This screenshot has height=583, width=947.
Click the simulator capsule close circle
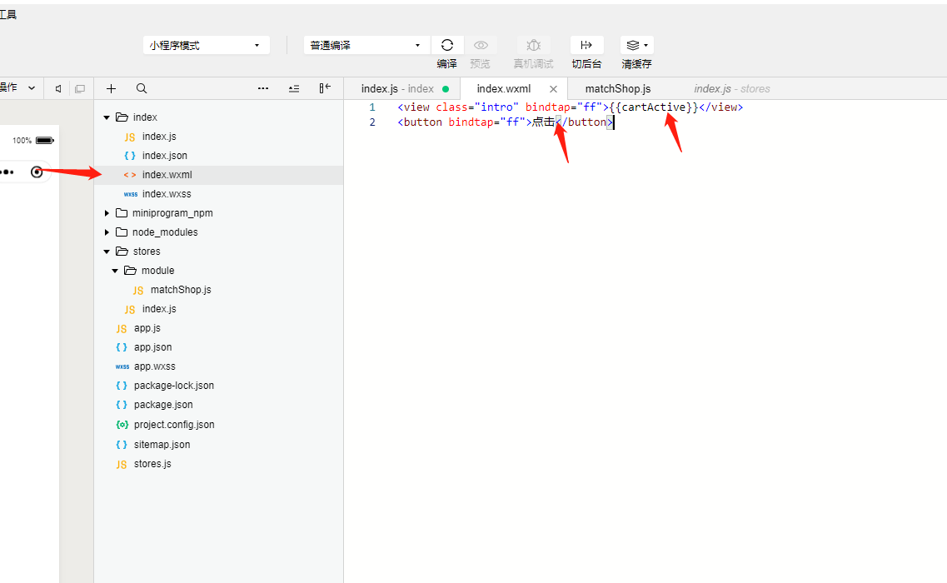coord(37,172)
